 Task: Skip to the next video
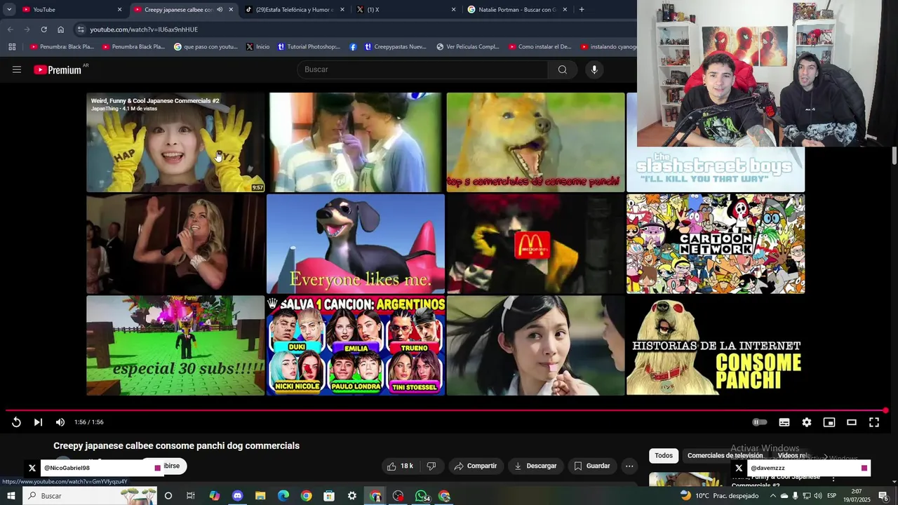click(x=38, y=422)
